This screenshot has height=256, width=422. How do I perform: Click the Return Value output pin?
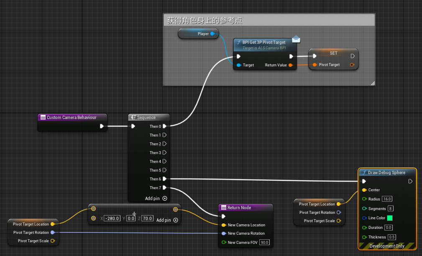pos(291,65)
